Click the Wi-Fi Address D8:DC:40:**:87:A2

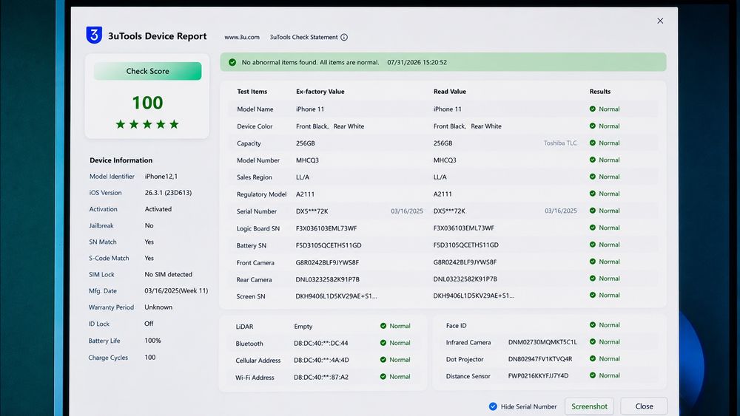tap(321, 377)
